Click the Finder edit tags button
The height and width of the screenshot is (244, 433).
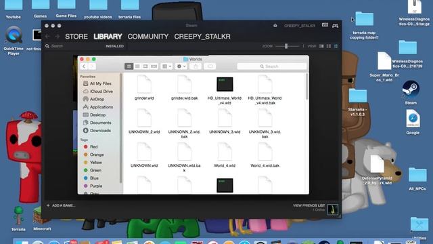point(210,66)
